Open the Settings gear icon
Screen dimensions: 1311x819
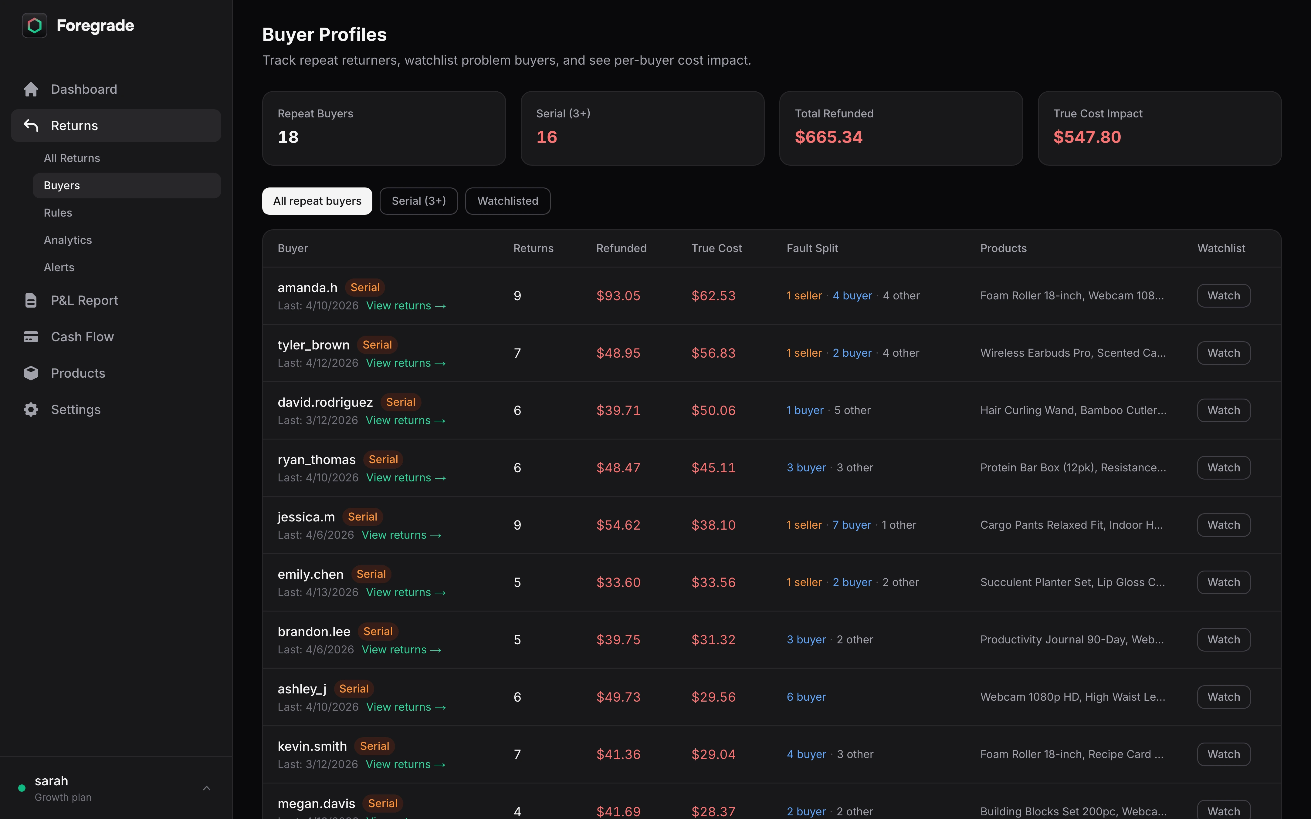[31, 409]
